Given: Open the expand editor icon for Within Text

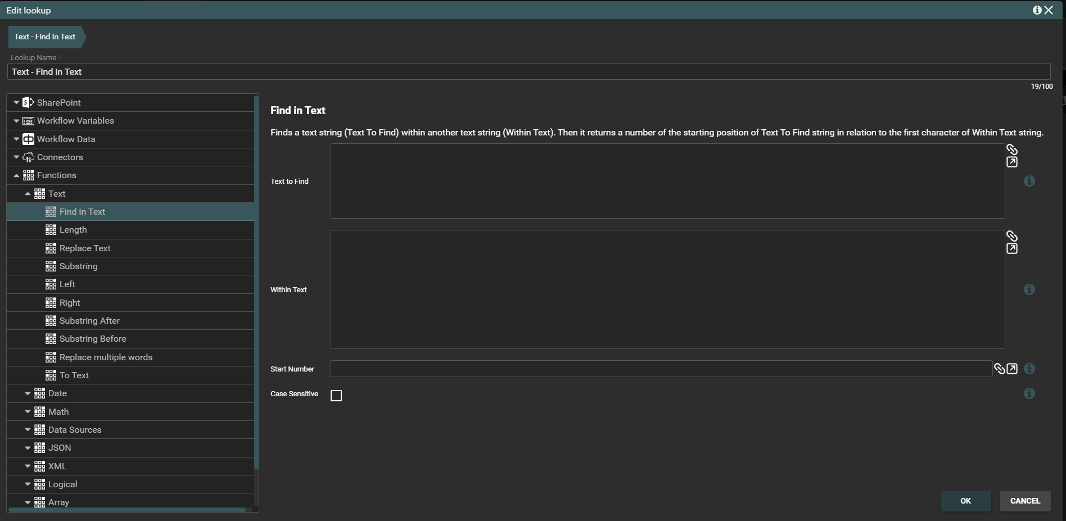Looking at the screenshot, I should pyautogui.click(x=1011, y=249).
